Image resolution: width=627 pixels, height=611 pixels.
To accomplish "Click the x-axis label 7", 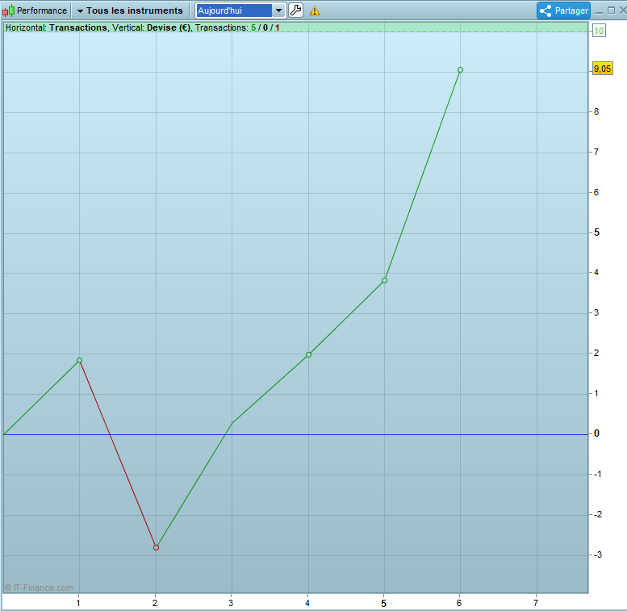I will coord(536,603).
